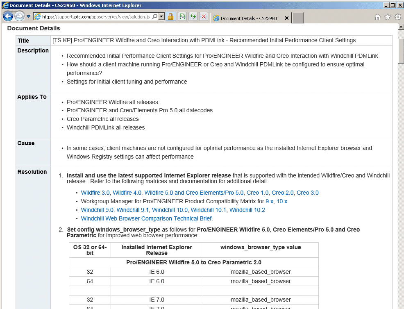Viewport: 404px width, 309px height.
Task: Open a new browser tab
Action: 297,18
